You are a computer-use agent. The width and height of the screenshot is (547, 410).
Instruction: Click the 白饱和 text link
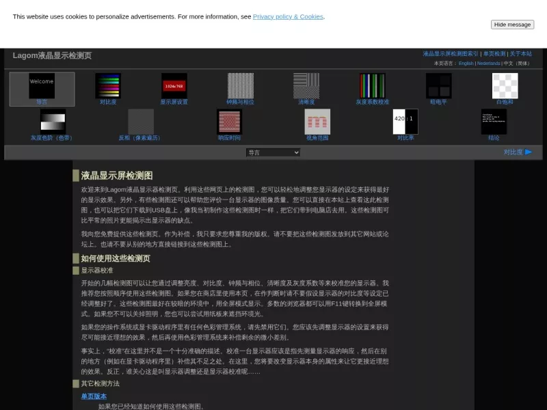point(505,102)
